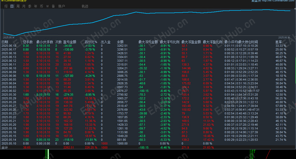Click the 83.33 % win rate cell
The image size is (296, 159).
tap(281, 68)
